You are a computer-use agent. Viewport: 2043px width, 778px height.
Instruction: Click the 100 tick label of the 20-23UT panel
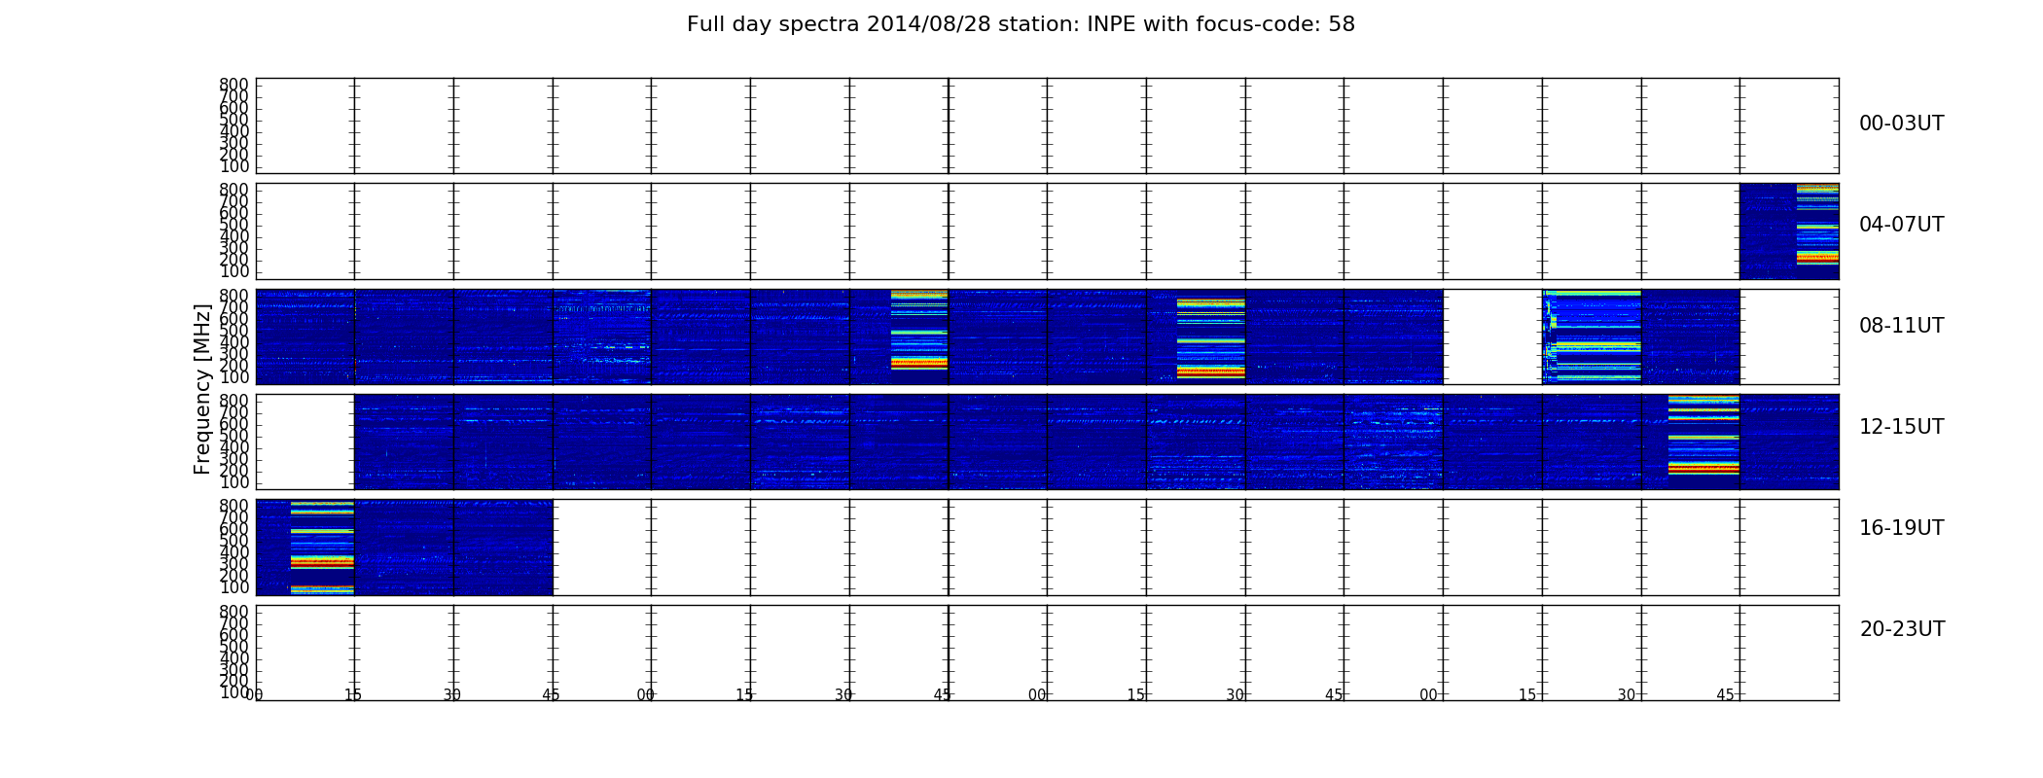pyautogui.click(x=233, y=692)
